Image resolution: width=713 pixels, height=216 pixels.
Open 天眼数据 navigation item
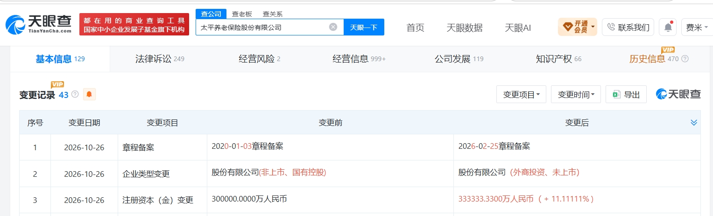point(464,28)
